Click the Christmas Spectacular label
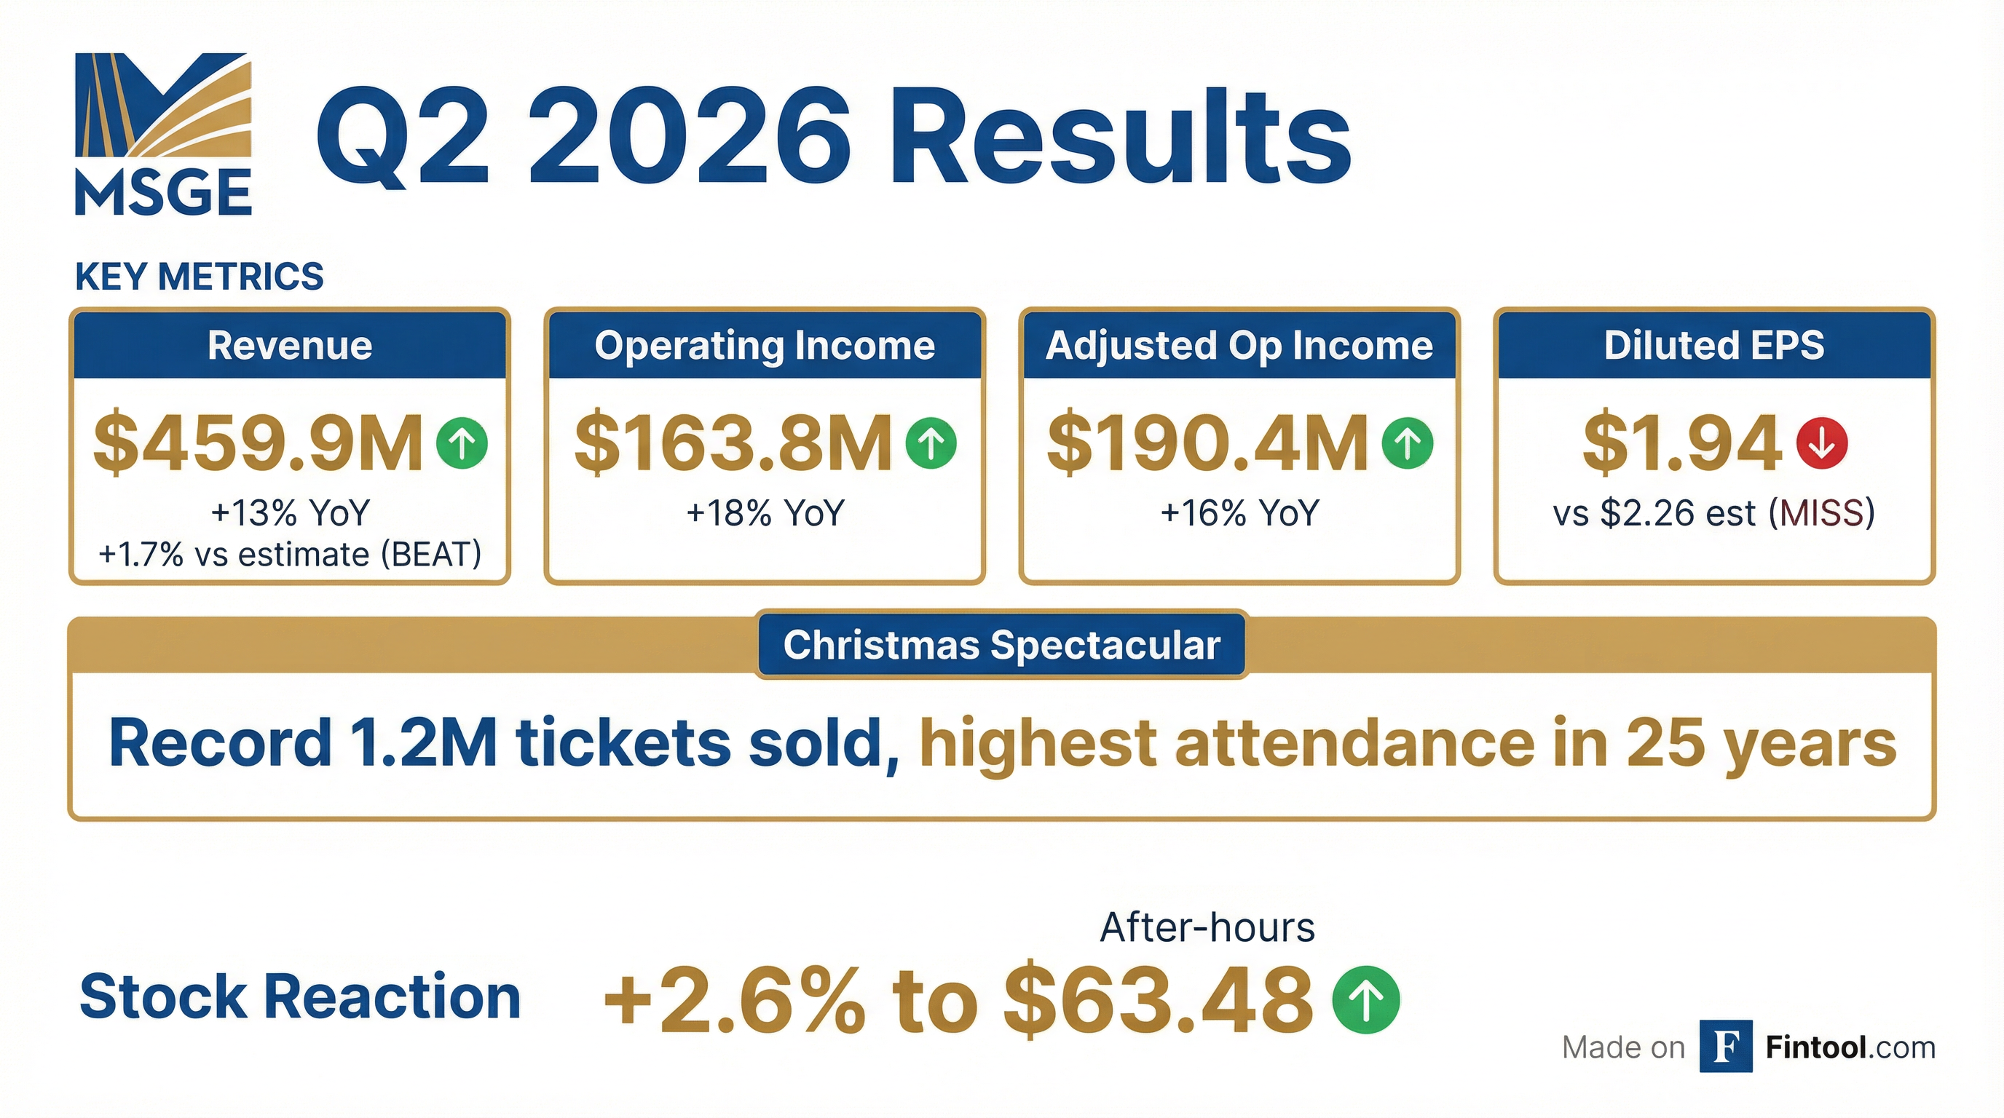Image resolution: width=2004 pixels, height=1118 pixels. (x=1001, y=646)
